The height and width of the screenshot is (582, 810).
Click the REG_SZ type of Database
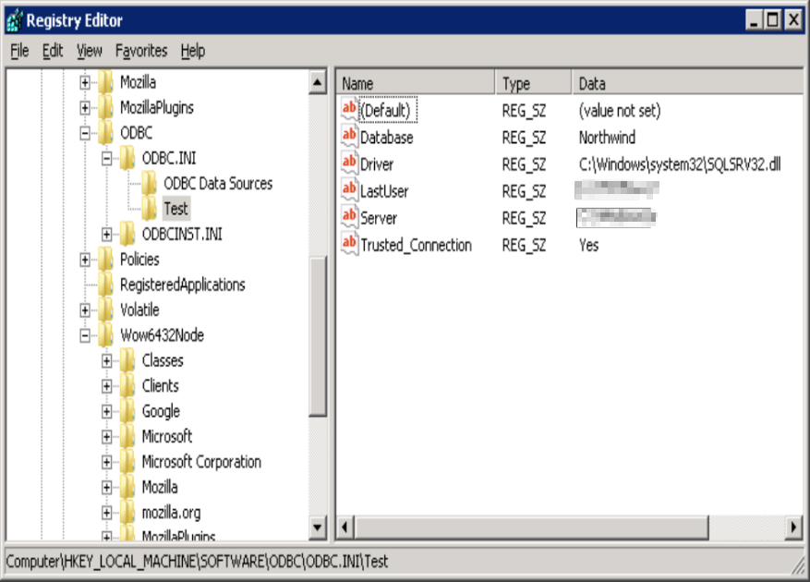(x=524, y=138)
